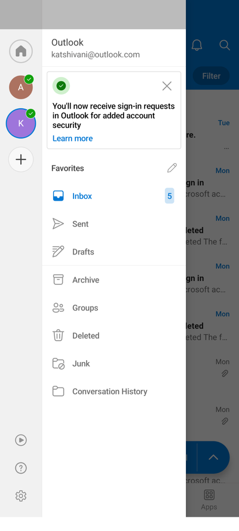Open Learn more link

(72, 138)
